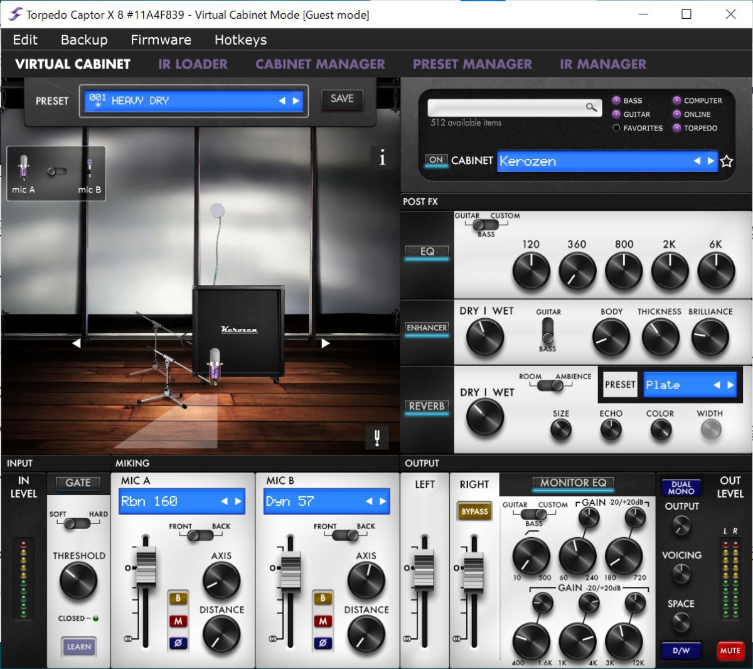Invert Mic B phase with Ø button
Viewport: 753px width, 669px height.
(323, 643)
